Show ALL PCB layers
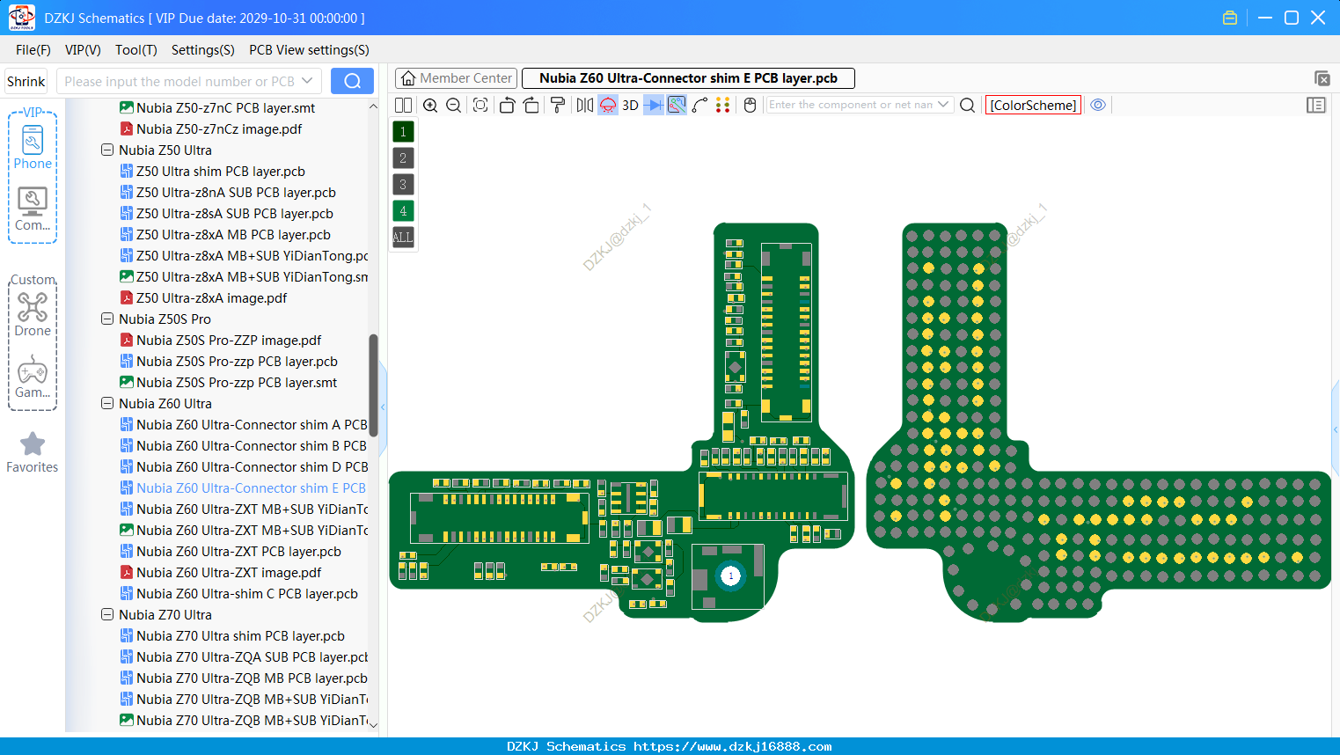 coord(403,238)
